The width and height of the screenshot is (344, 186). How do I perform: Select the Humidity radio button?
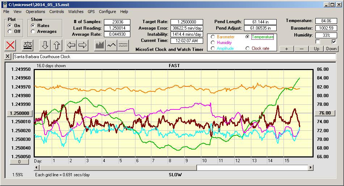213,43
